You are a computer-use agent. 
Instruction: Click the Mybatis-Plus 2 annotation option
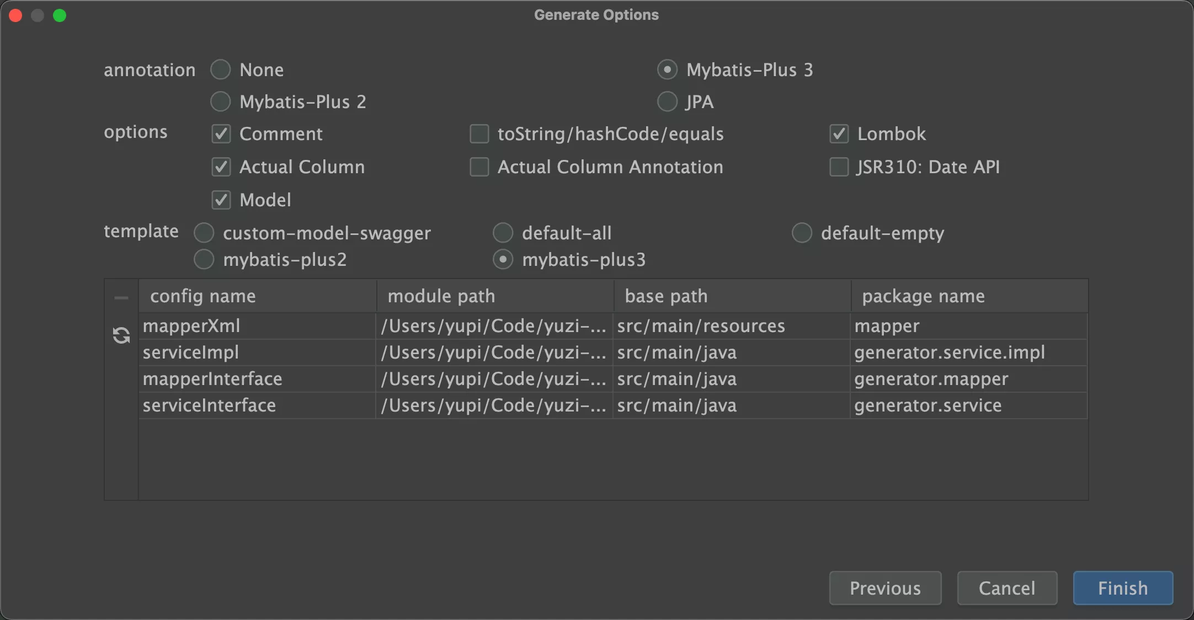220,101
